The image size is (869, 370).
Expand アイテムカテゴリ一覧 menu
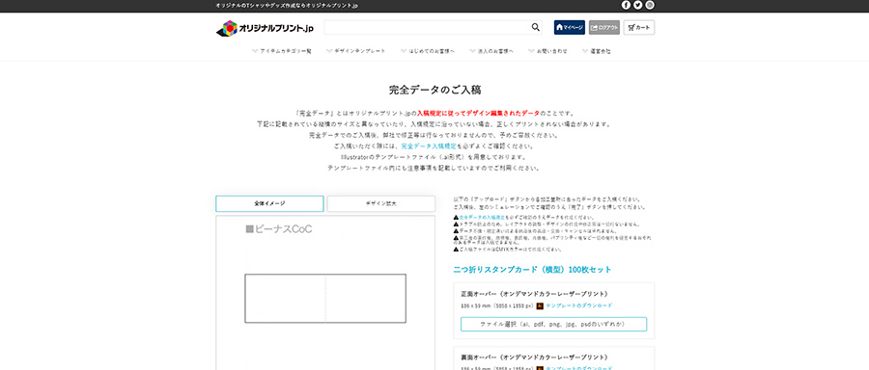[x=282, y=51]
